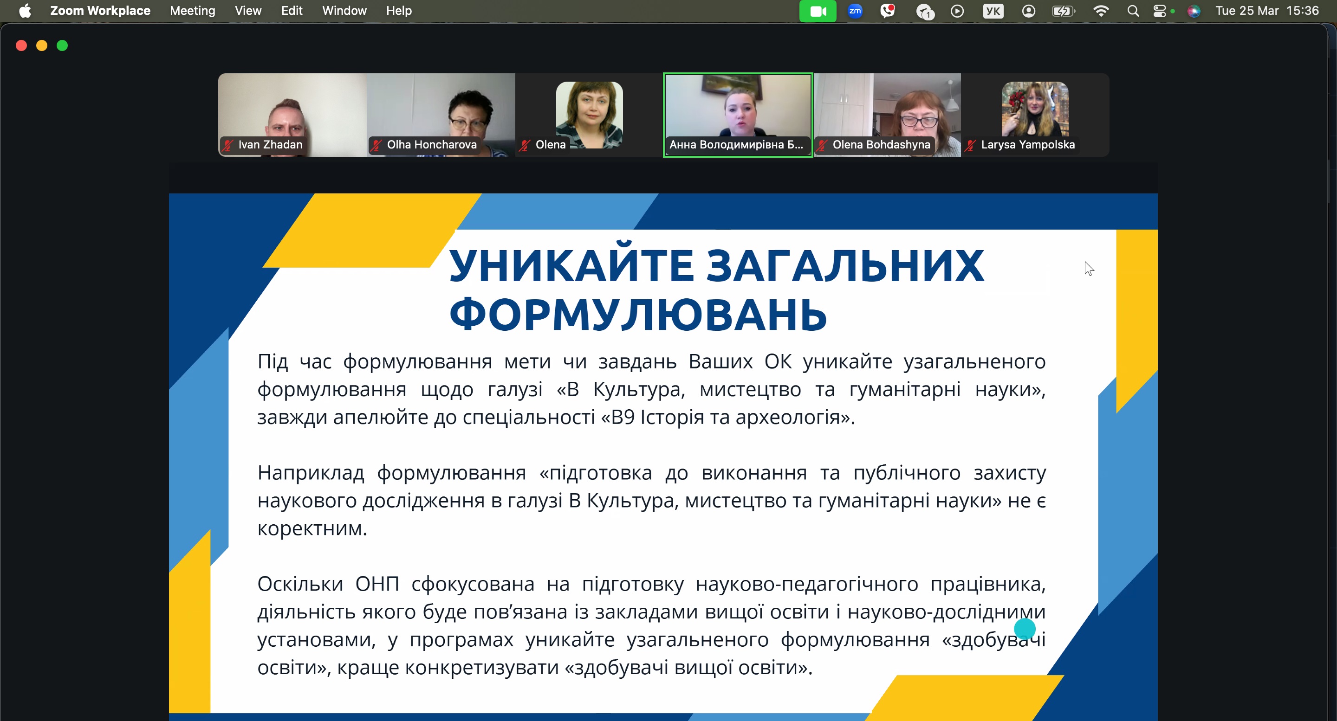Screen dimensions: 1337x721
Task: Click the muted mic icon for Larysa Yampolska
Action: coord(970,145)
